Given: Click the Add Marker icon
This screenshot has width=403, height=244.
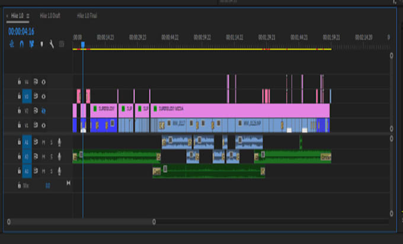Looking at the screenshot, I should click(41, 43).
